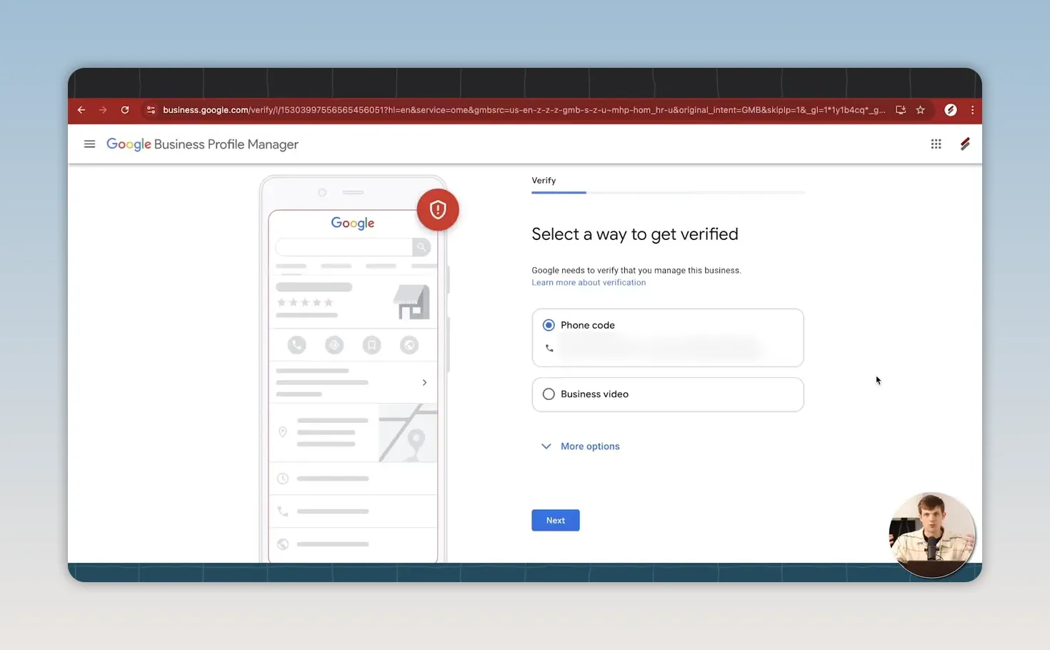This screenshot has height=650, width=1050.
Task: Click the red shield alert badge
Action: click(438, 209)
